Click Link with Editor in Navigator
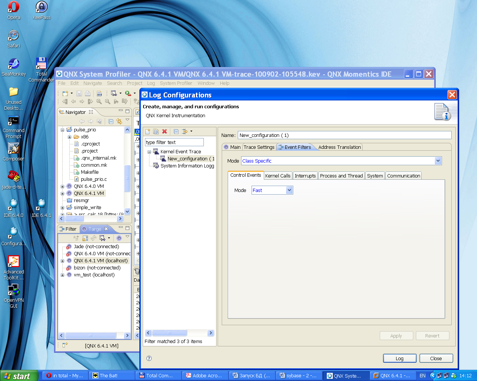The width and height of the screenshot is (477, 381). pos(119,121)
